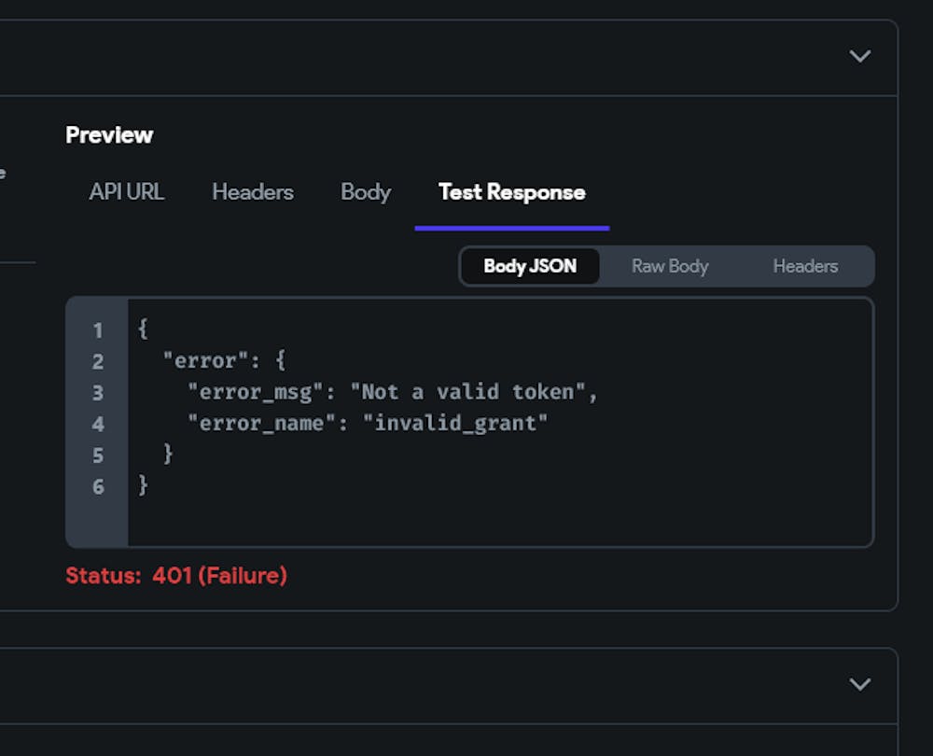Click the Preview heading

tap(109, 135)
